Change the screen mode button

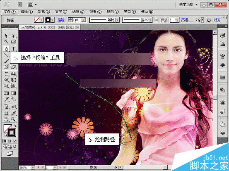pyautogui.click(x=10, y=153)
